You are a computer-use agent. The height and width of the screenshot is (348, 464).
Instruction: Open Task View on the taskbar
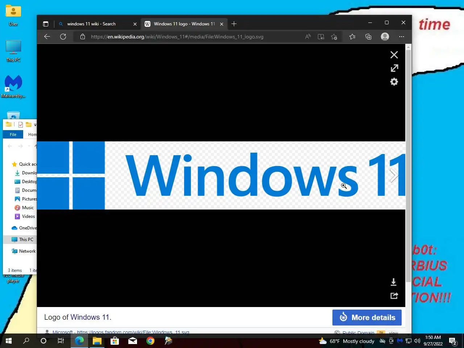pos(61,341)
